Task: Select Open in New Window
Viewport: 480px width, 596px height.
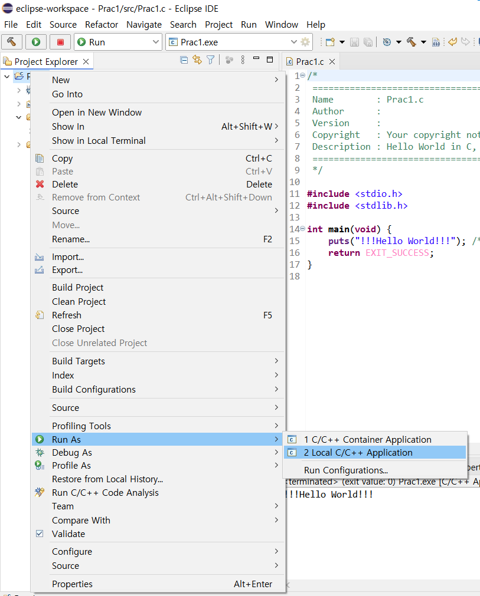Action: click(x=158, y=113)
